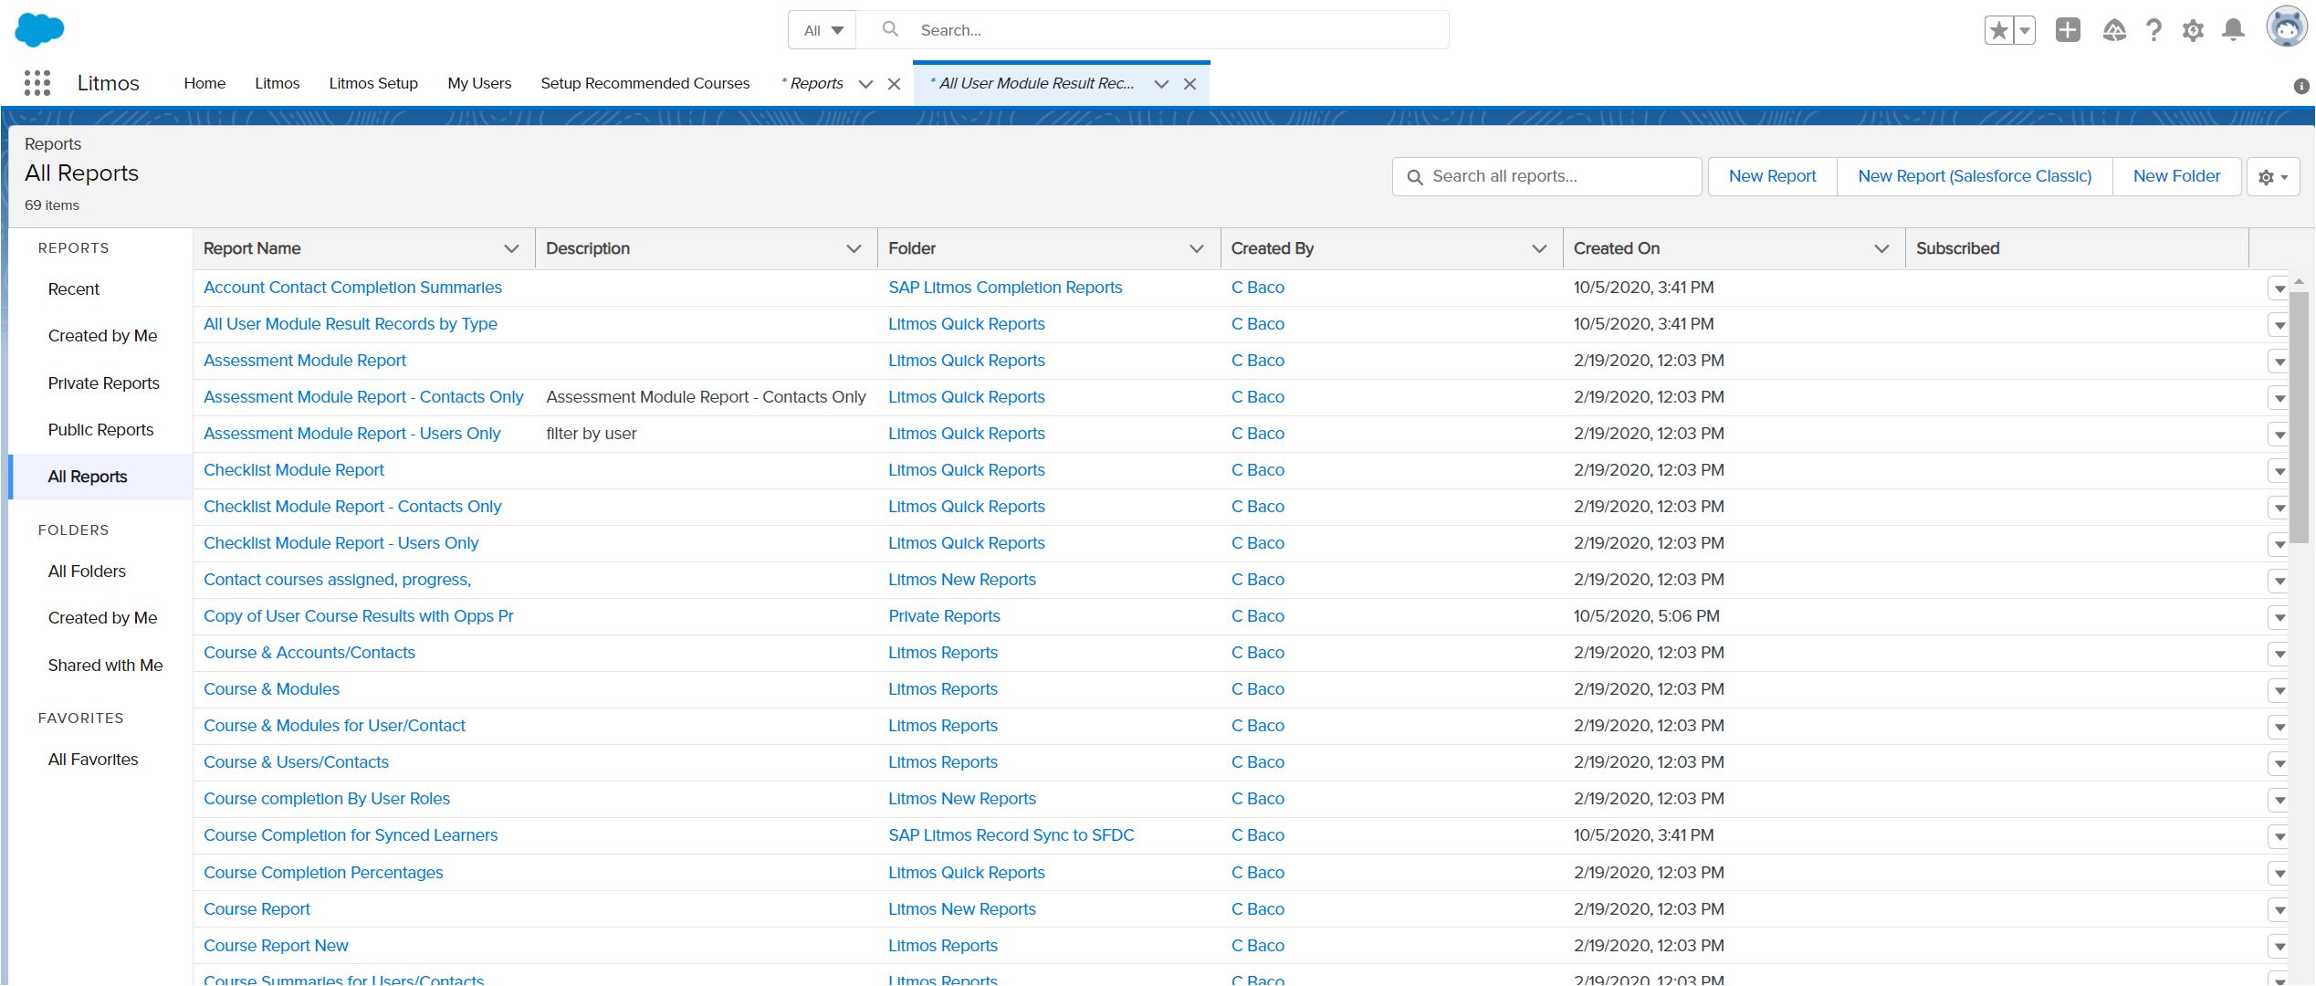This screenshot has height=986, width=2316.
Task: Click the notifications bell icon
Action: pyautogui.click(x=2234, y=29)
